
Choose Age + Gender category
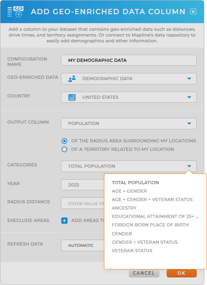click(x=129, y=191)
